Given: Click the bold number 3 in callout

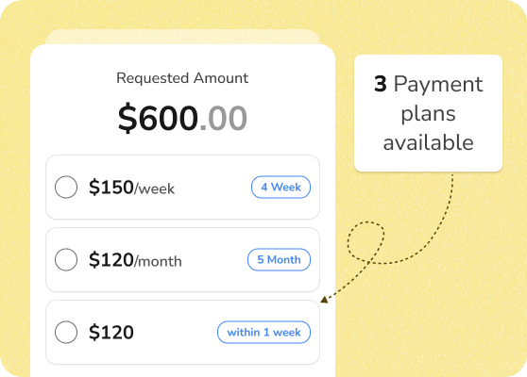Looking at the screenshot, I should coord(381,84).
